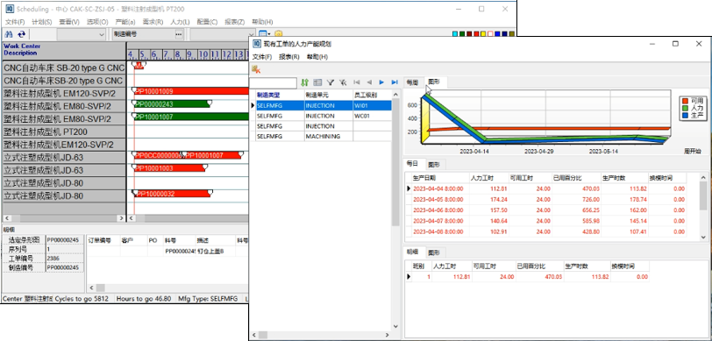The width and height of the screenshot is (712, 341).
Task: Open 帮助(H) menu in manpower planning window
Action: [317, 57]
